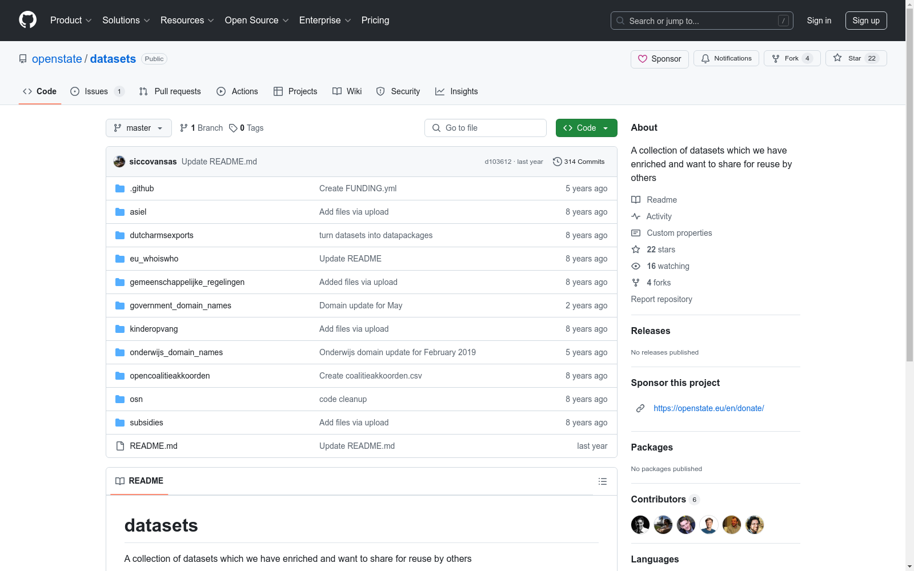Click the README.md file icon
Image resolution: width=914 pixels, height=571 pixels.
click(x=120, y=446)
